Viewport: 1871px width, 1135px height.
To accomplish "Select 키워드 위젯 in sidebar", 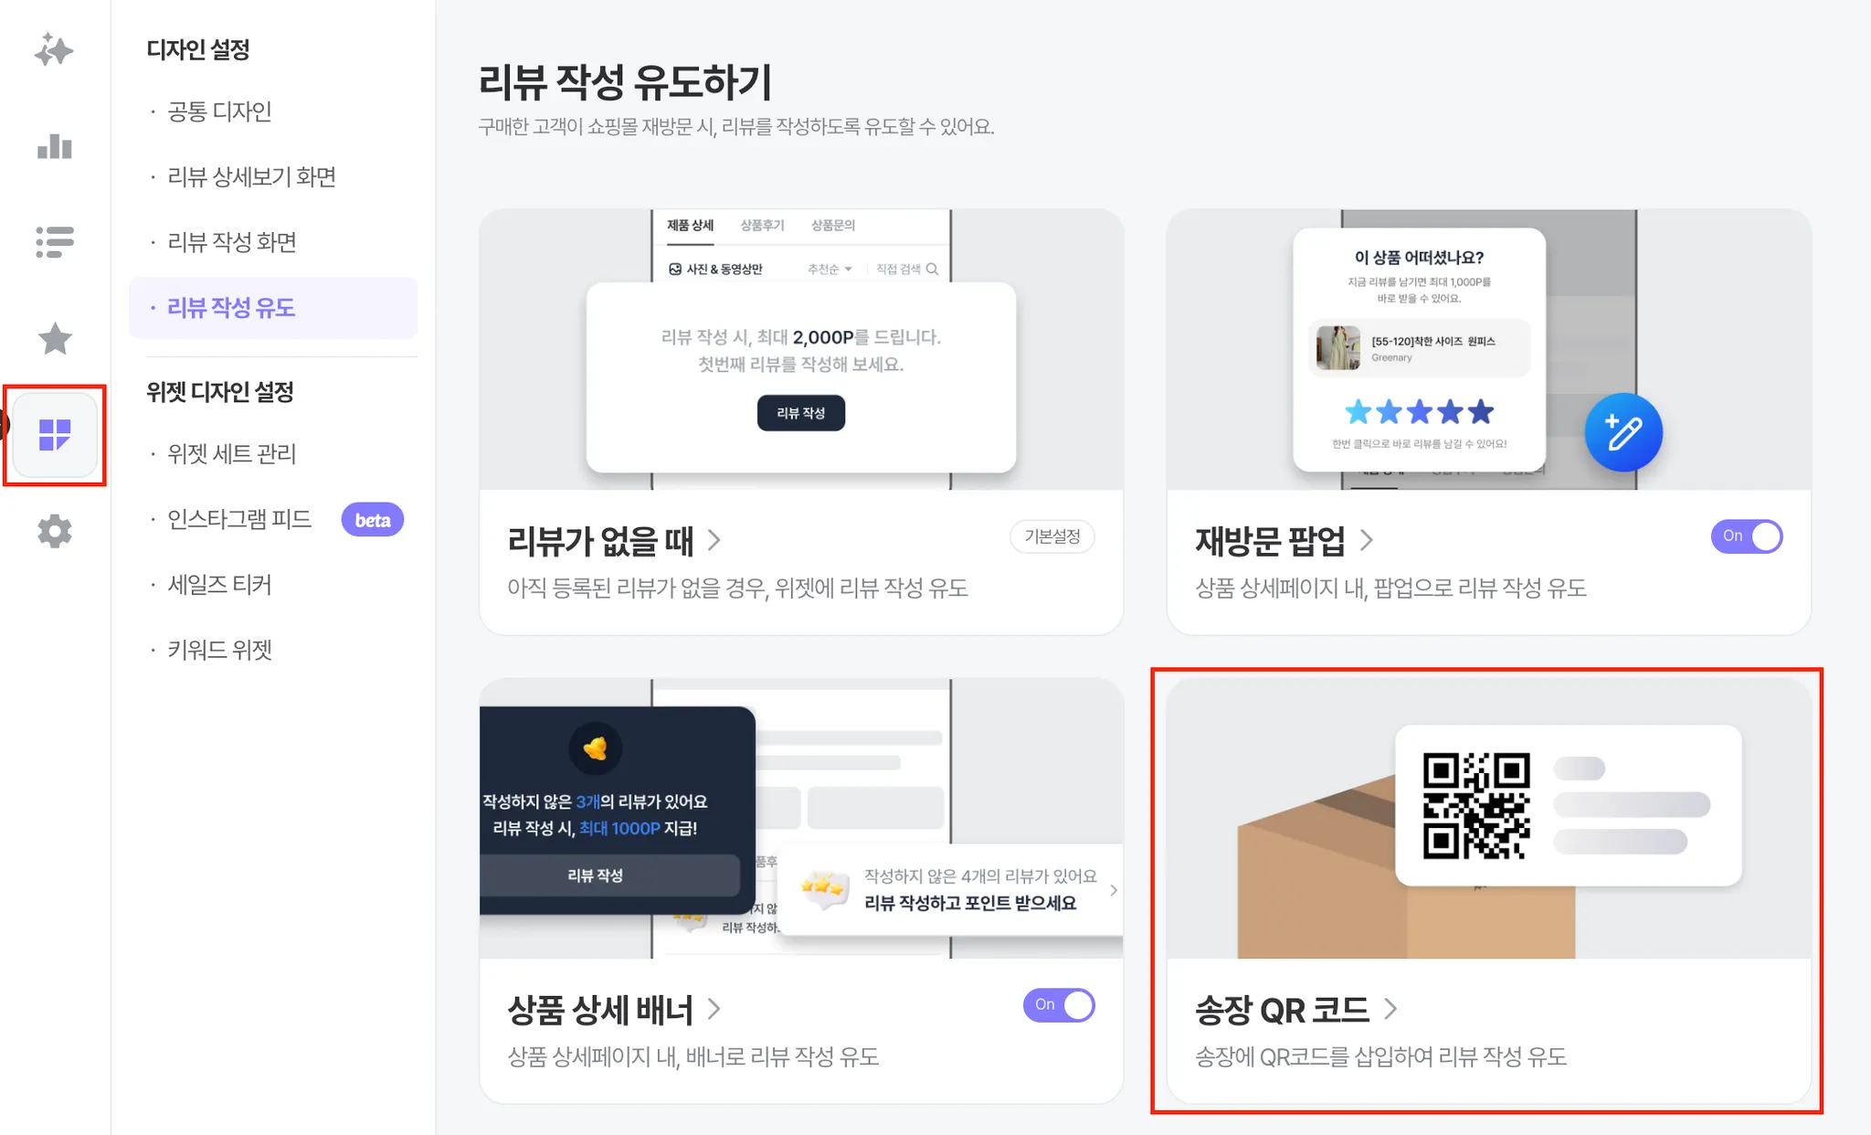I will pos(219,651).
